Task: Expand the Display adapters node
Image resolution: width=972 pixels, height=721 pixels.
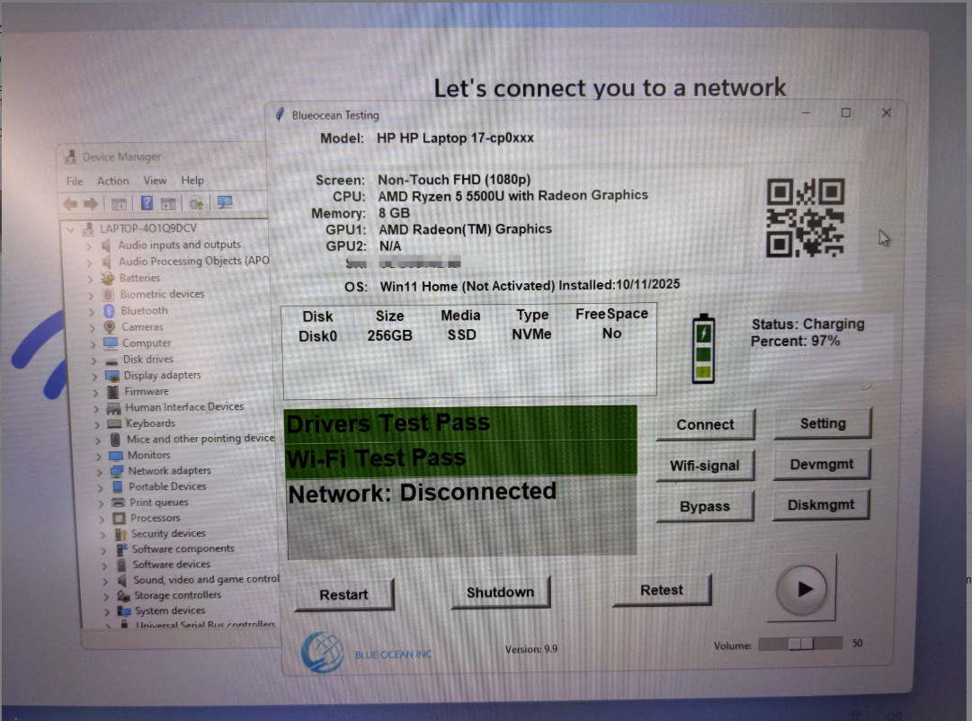Action: [95, 376]
